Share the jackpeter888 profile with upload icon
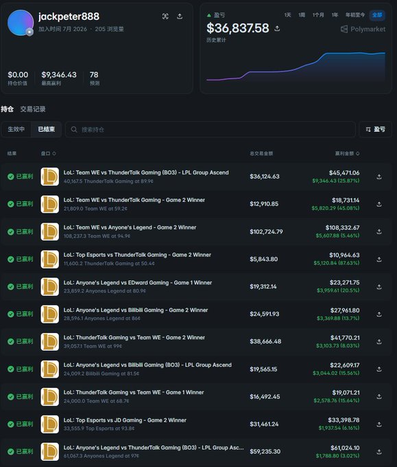 click(180, 16)
